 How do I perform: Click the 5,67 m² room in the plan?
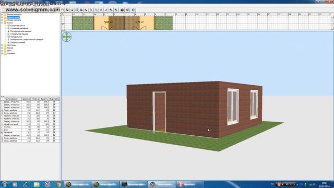click(x=109, y=23)
